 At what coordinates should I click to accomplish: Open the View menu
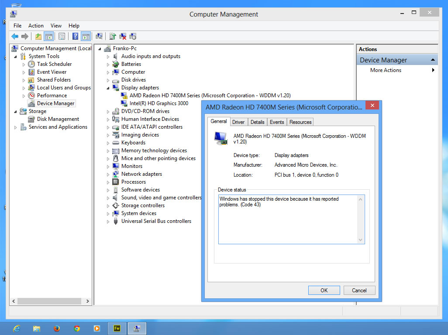tap(56, 26)
